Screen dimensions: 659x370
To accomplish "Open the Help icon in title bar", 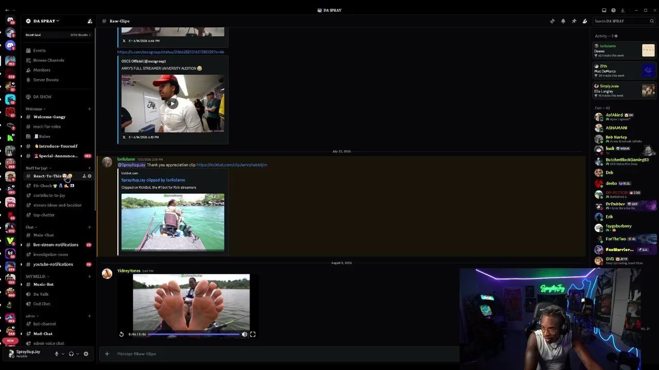I will [613, 10].
